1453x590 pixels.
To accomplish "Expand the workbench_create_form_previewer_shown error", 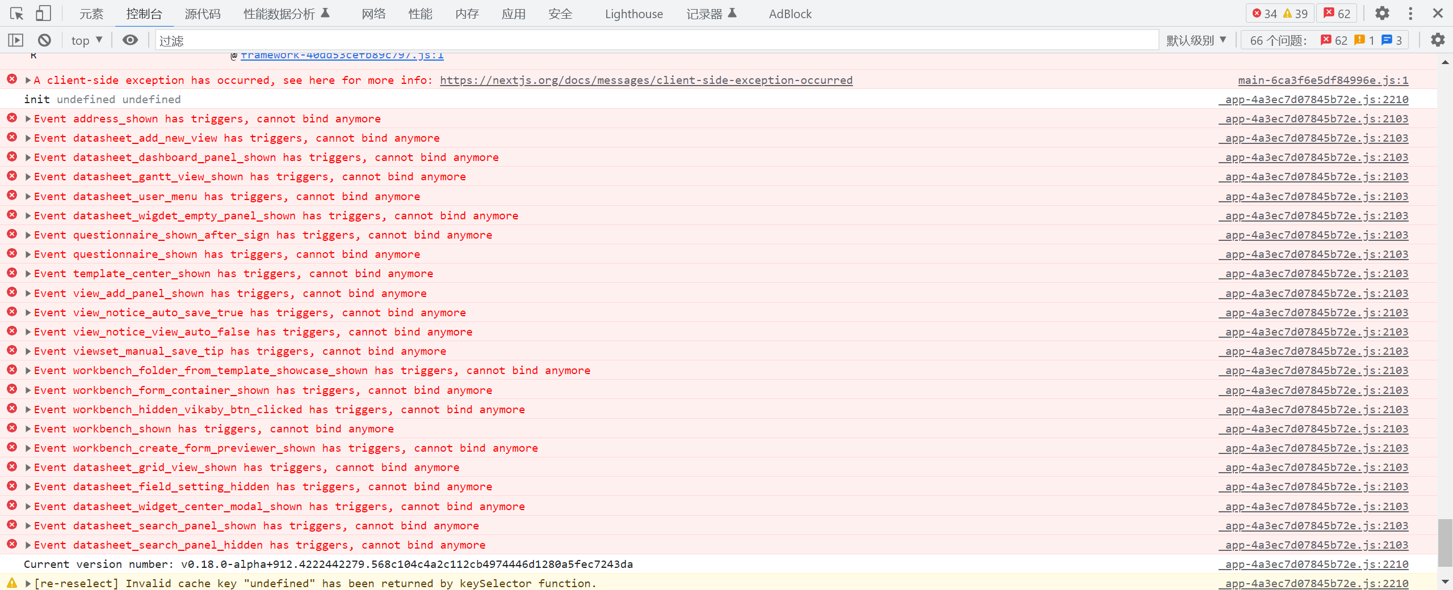I will coord(28,448).
